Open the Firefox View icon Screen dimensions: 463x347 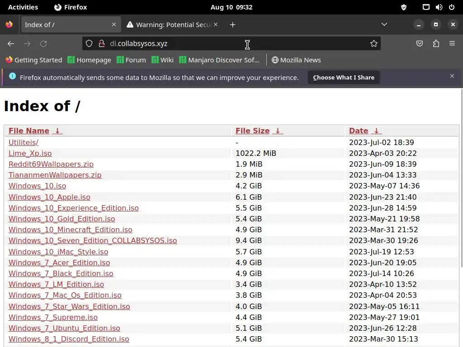9,24
